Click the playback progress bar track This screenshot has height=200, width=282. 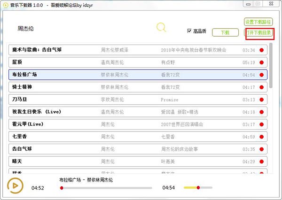point(106,188)
